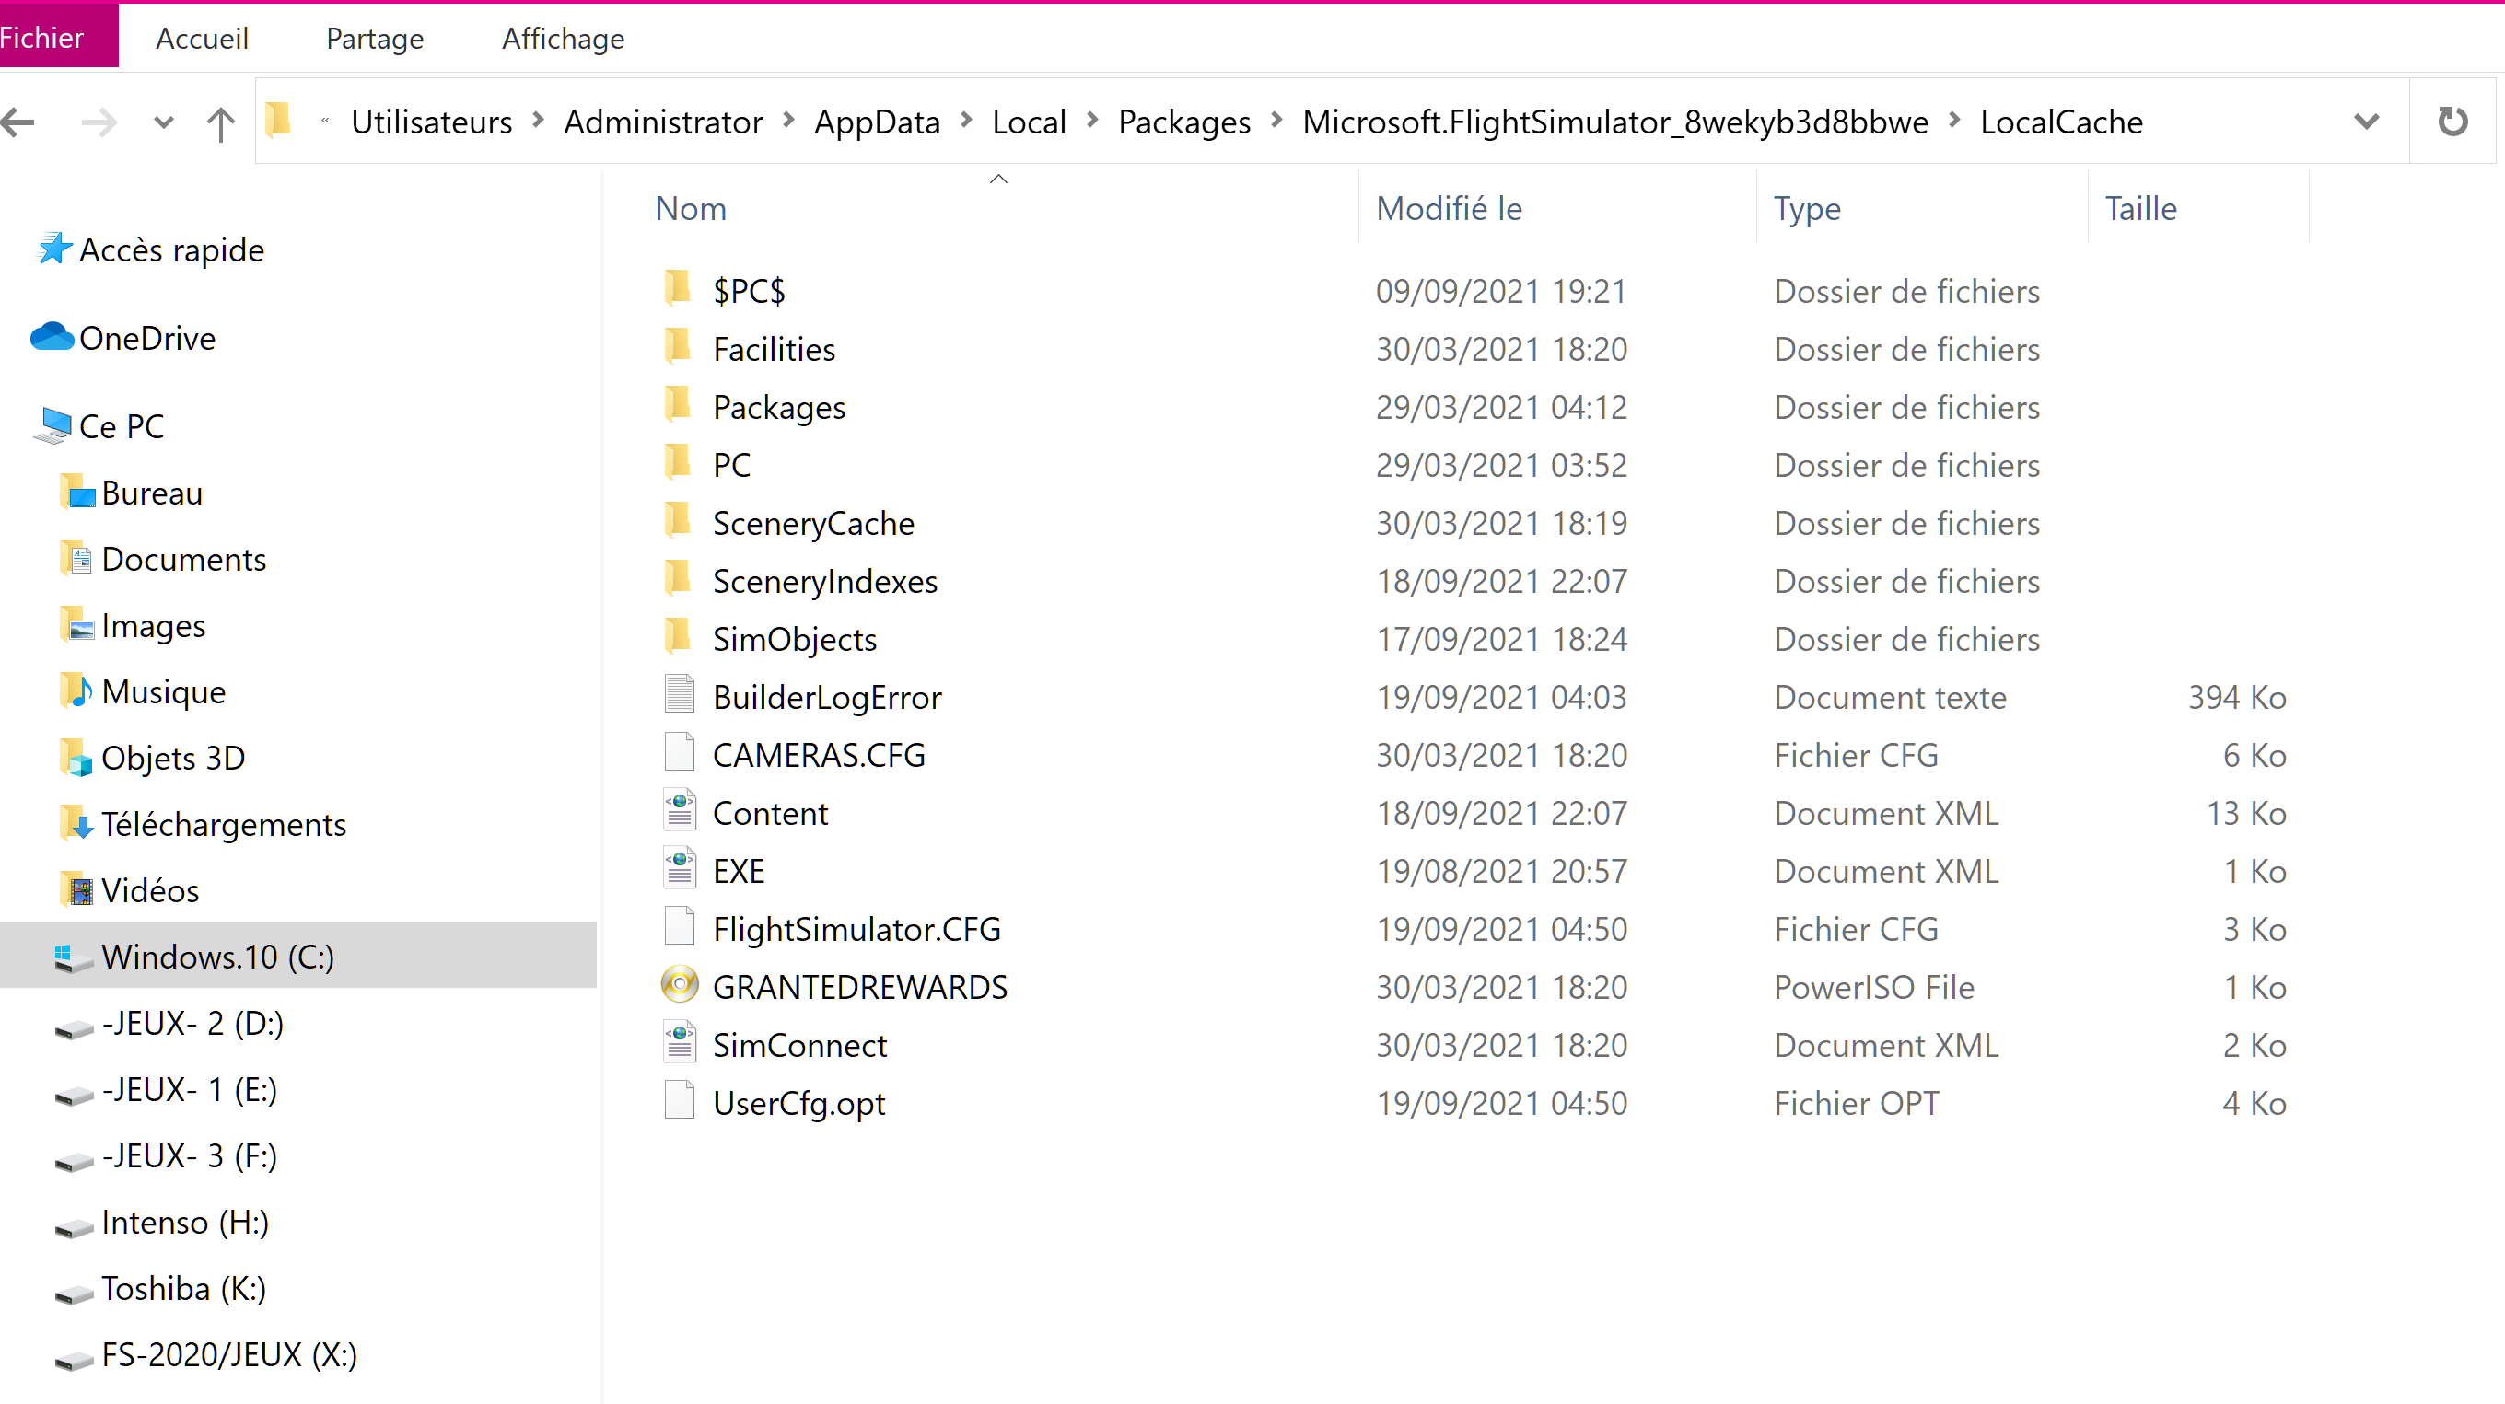
Task: Navigate up to the parent folder
Action: tap(220, 122)
